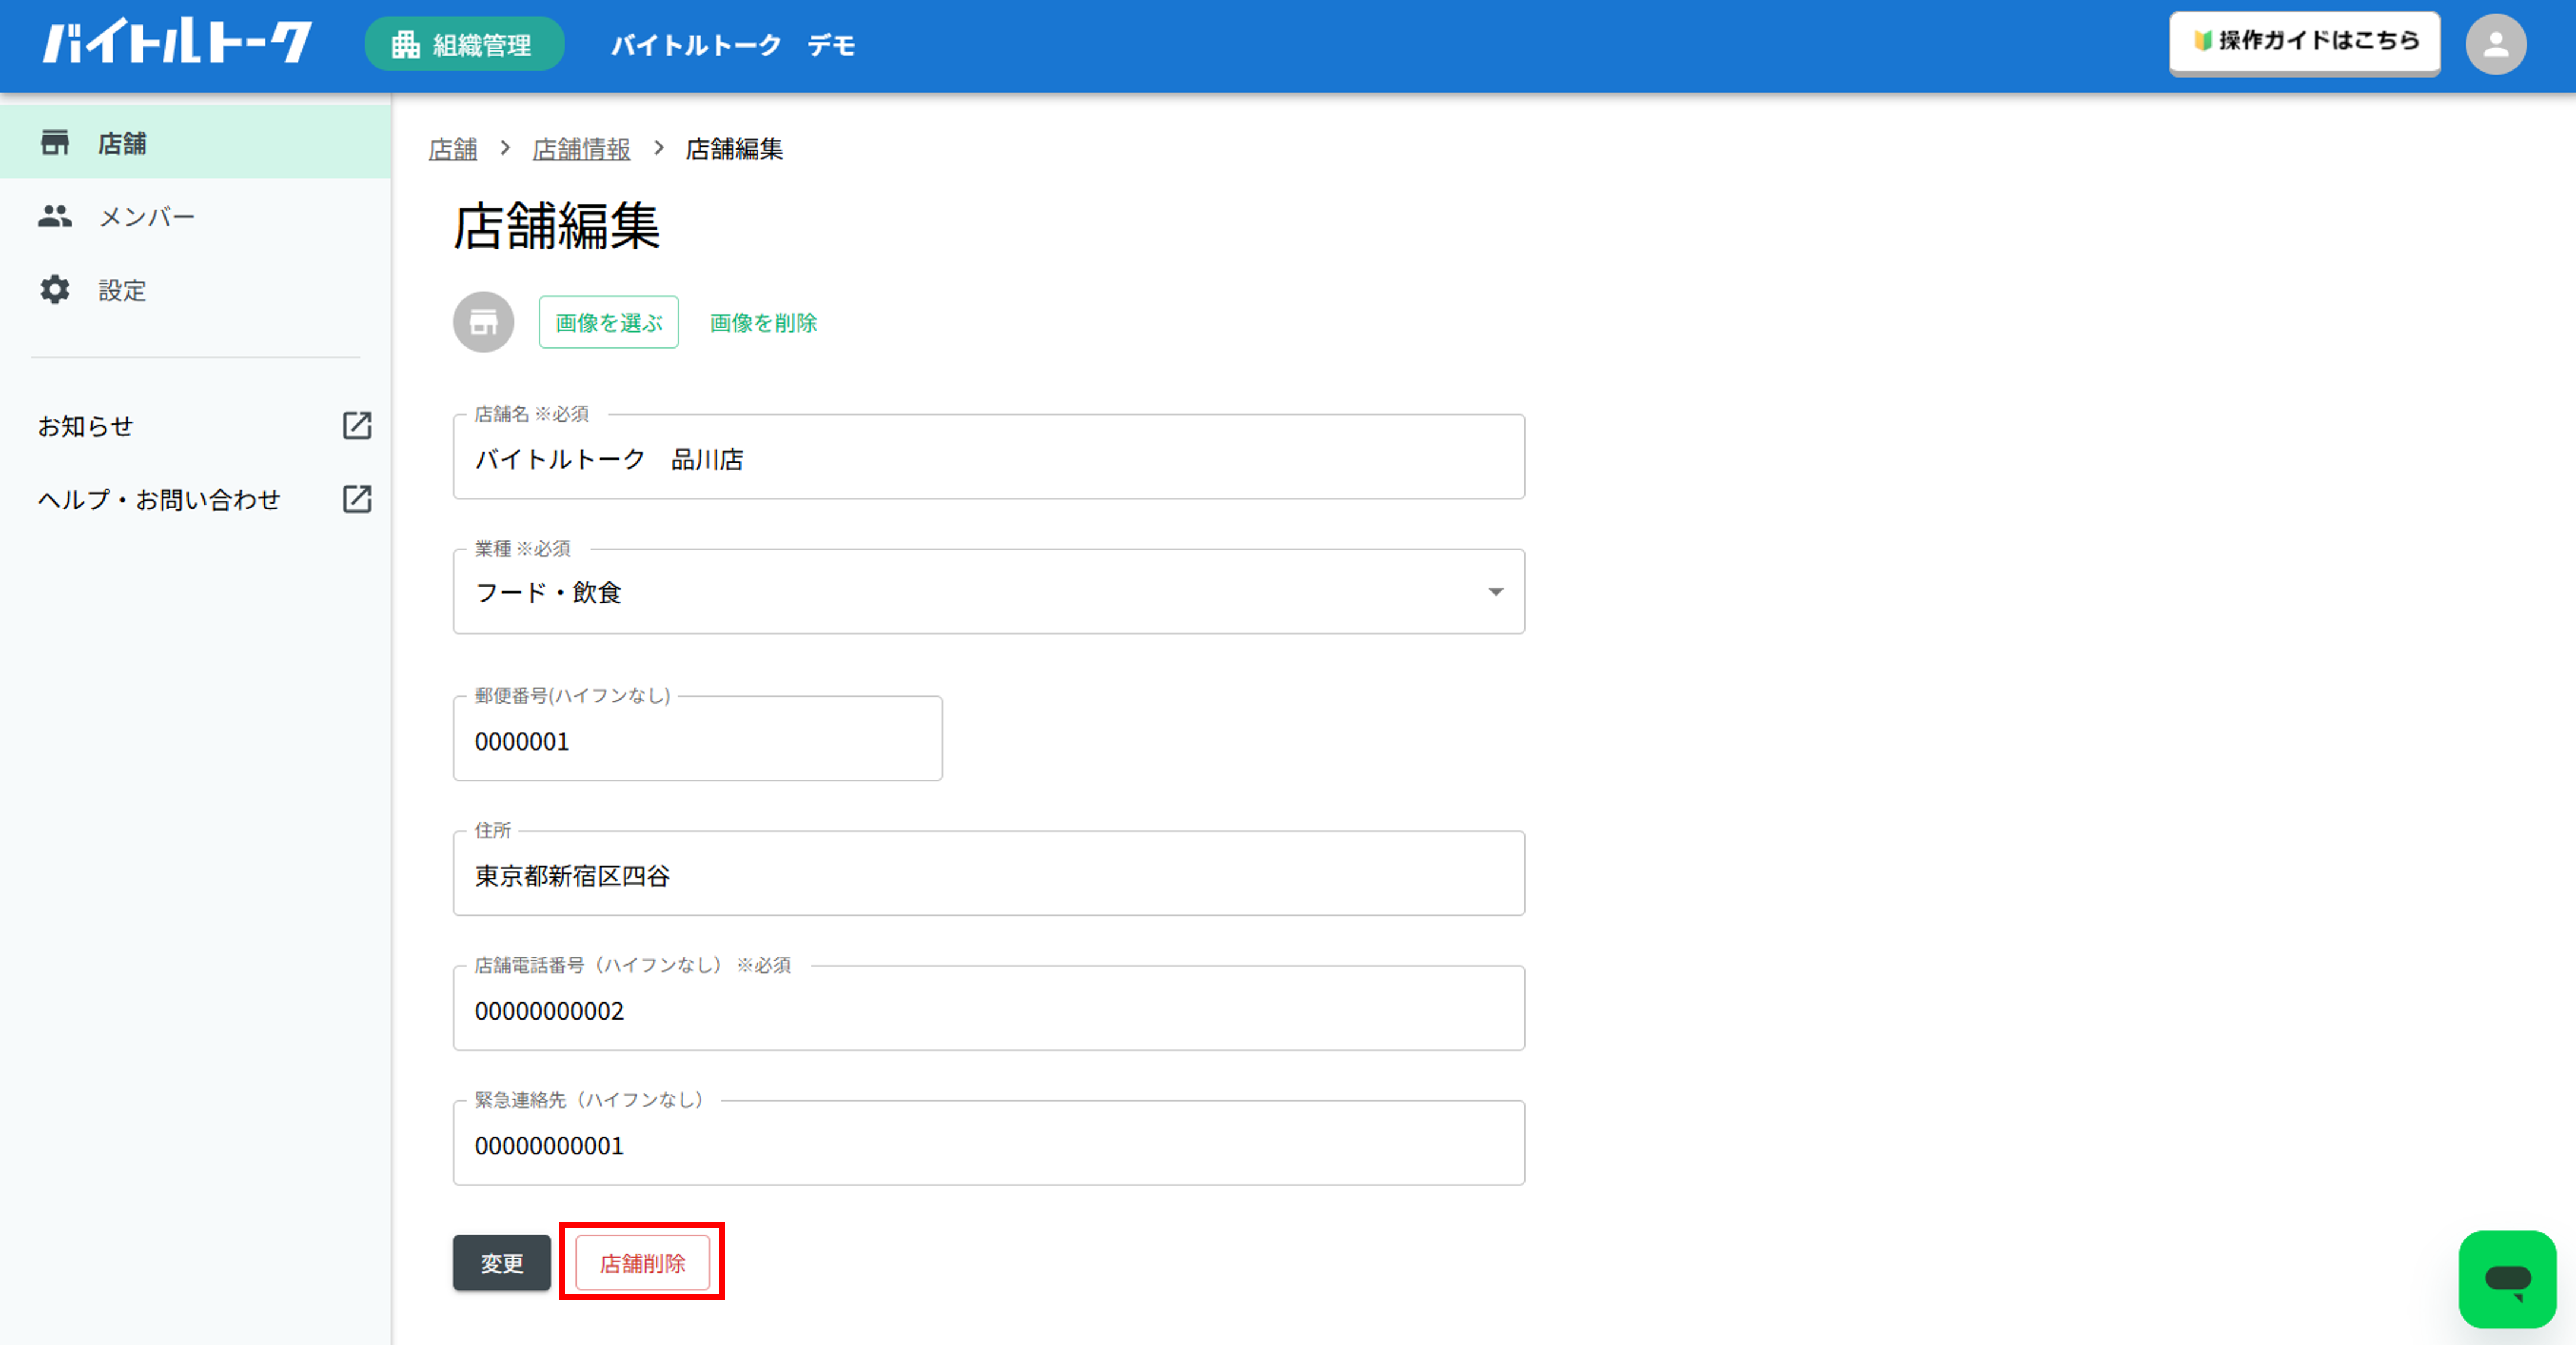2576x1345 pixels.
Task: Click the 変更 save button
Action: 502,1263
